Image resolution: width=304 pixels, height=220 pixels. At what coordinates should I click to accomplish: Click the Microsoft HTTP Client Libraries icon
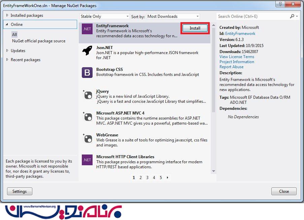coord(87,160)
